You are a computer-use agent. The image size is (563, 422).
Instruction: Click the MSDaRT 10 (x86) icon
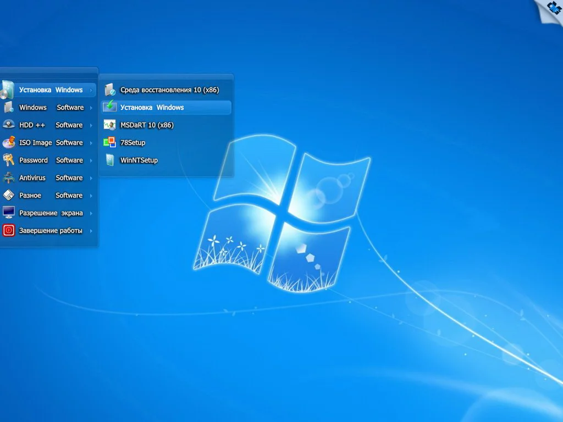coord(109,125)
